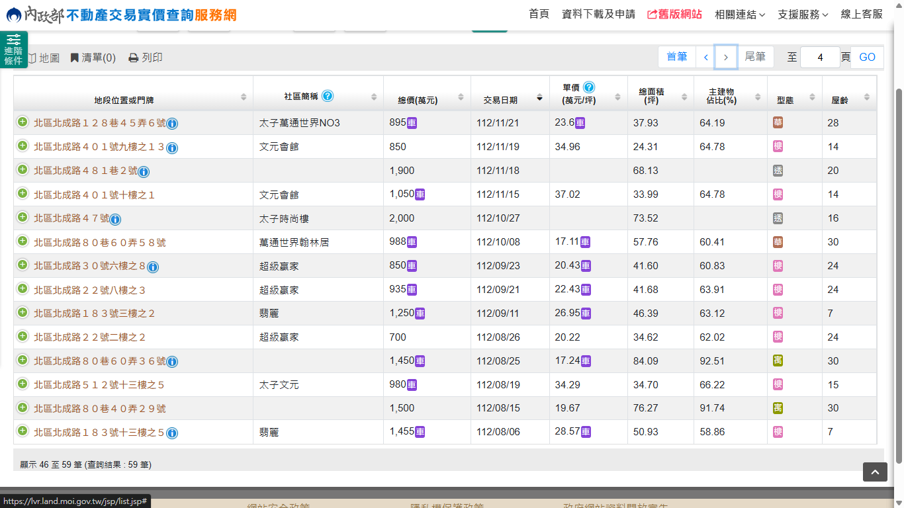
Task: Click parking 車 badge beside total price 1,050
Action: tap(420, 194)
